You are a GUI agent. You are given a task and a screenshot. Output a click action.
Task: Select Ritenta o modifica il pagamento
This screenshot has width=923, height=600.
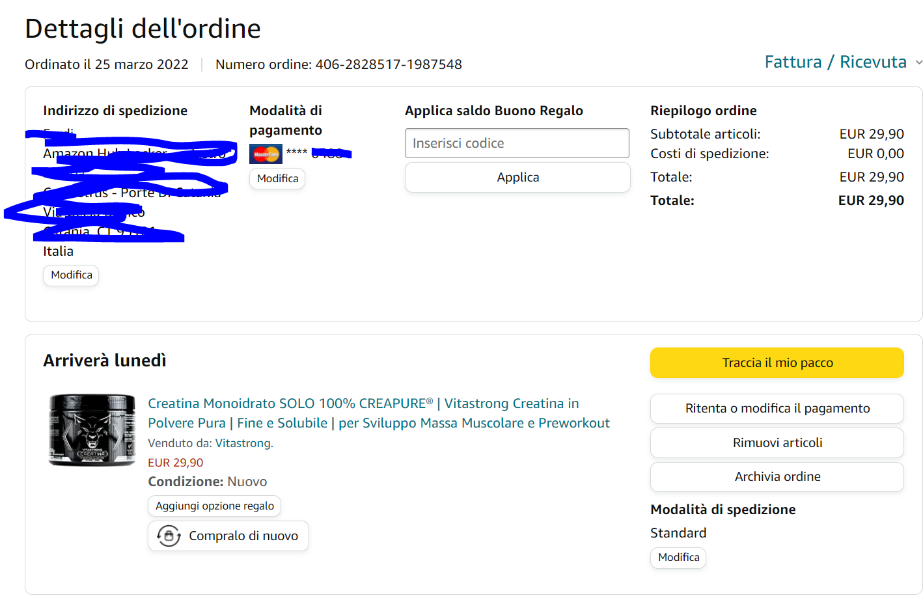pos(777,409)
